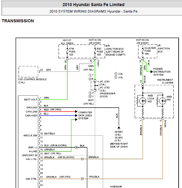This screenshot has height=188, width=182.
Task: Click the '4WD LOCK IND' label
Action: [151, 98]
